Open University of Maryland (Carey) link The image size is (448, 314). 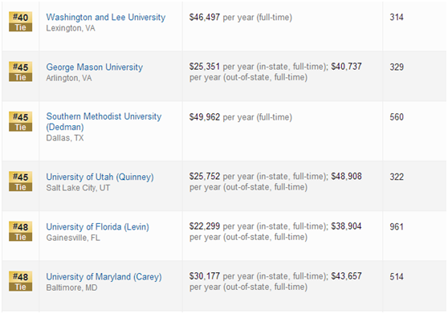[x=104, y=276]
